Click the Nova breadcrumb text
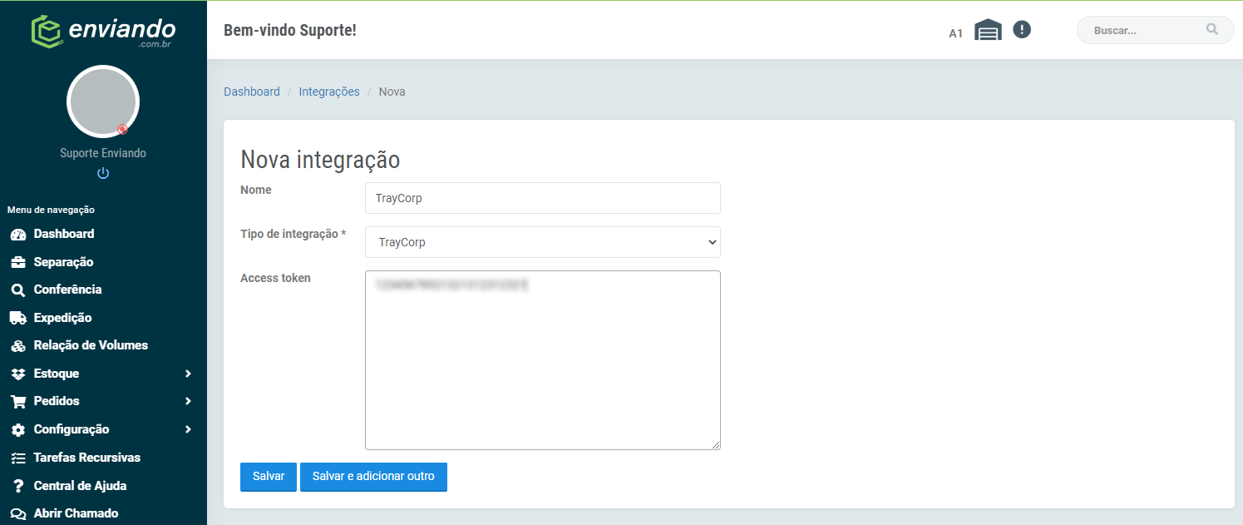 tap(392, 92)
